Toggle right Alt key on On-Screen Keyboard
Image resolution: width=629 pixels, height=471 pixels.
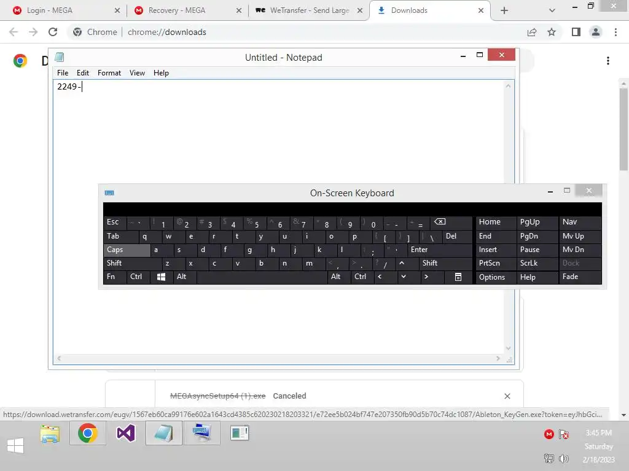(x=339, y=277)
